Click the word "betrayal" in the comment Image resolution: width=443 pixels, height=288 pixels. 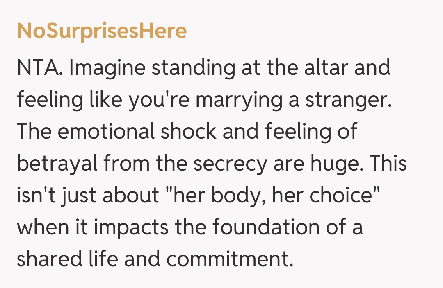click(57, 163)
